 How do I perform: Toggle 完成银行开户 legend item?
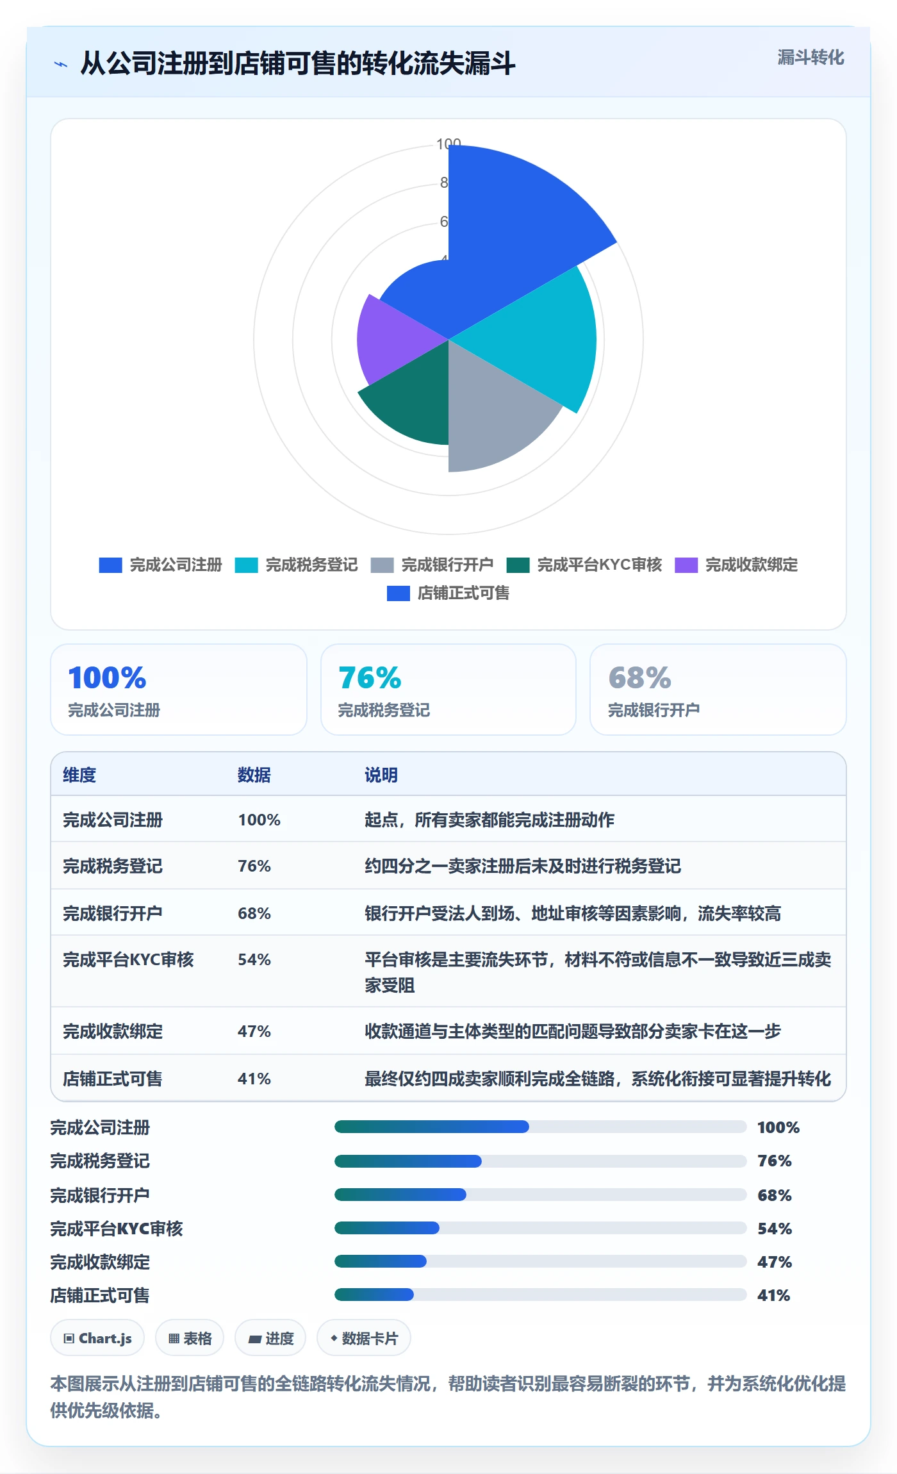(x=432, y=565)
